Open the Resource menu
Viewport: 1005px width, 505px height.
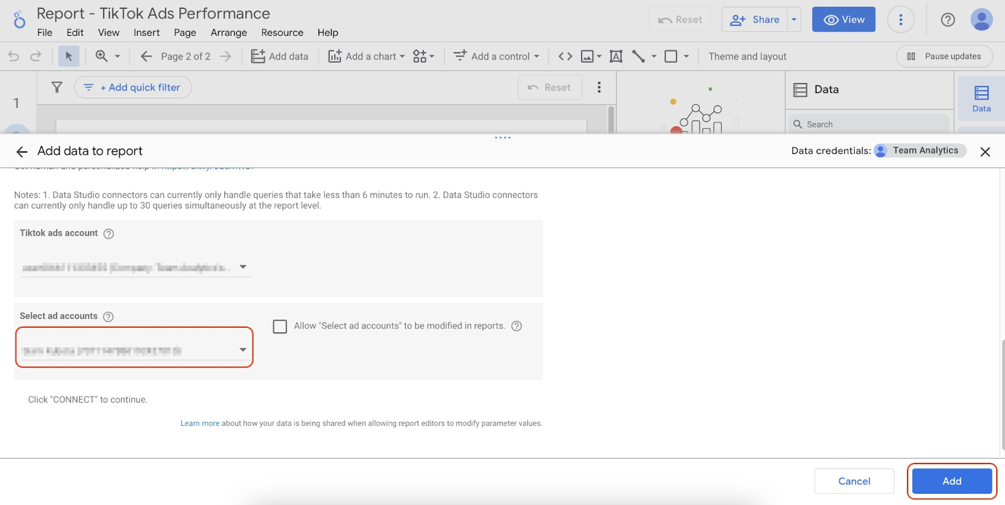coord(282,33)
